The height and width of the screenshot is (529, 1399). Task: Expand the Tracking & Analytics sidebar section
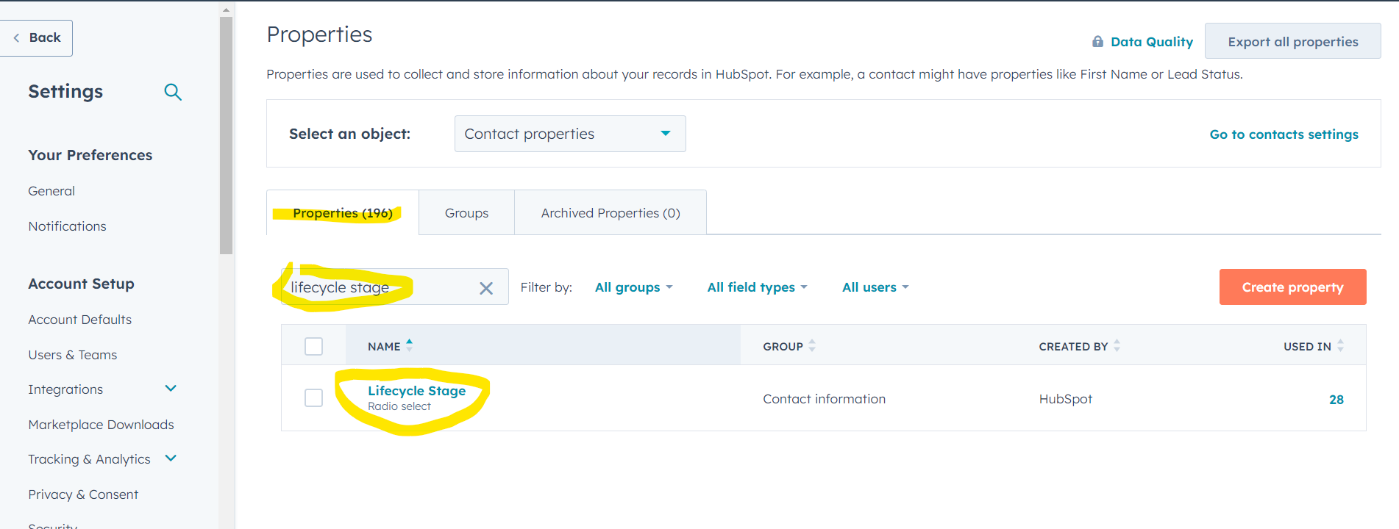click(x=171, y=458)
